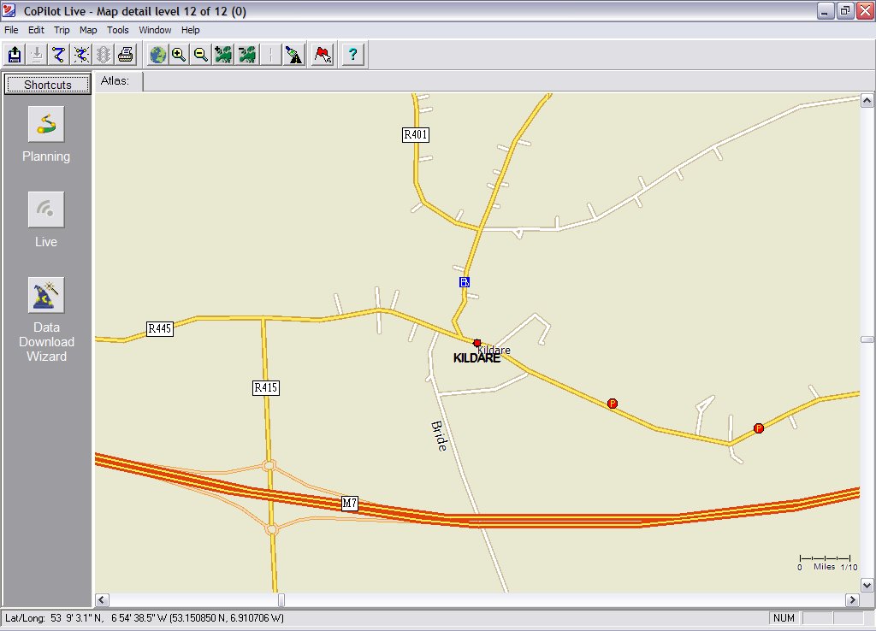
Task: Click the Planning label text
Action: point(46,156)
